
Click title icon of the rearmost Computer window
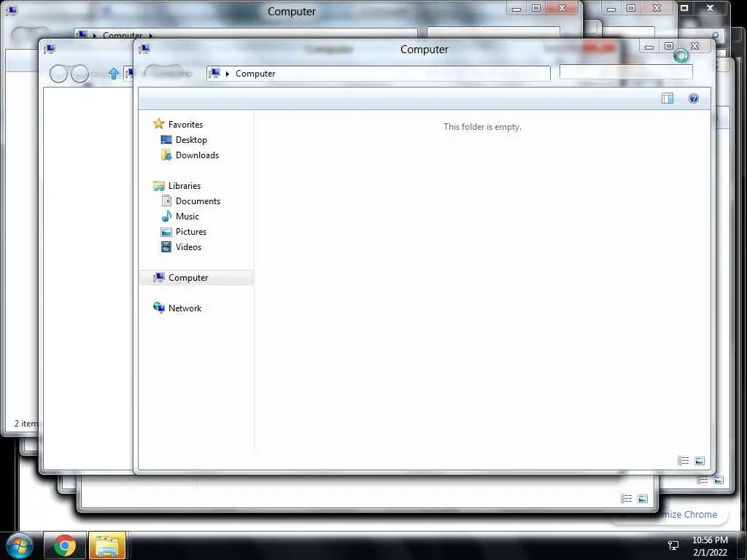(x=12, y=10)
